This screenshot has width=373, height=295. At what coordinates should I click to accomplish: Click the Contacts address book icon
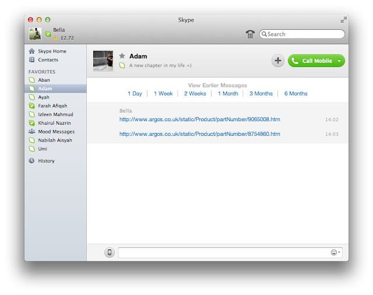31,59
